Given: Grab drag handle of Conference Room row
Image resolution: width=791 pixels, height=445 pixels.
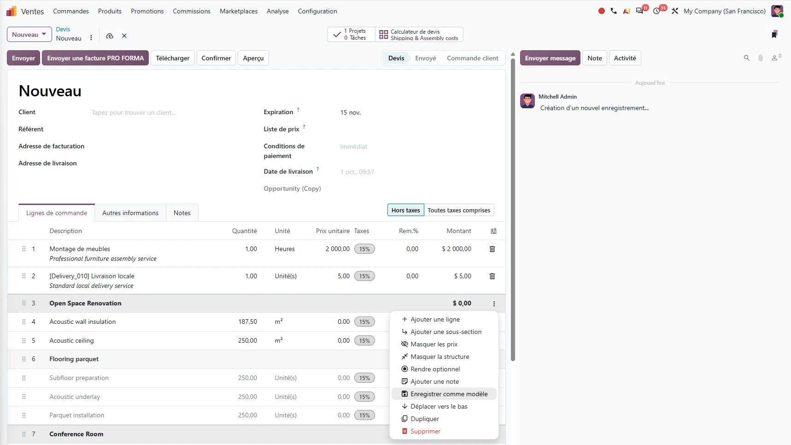Looking at the screenshot, I should click(24, 434).
